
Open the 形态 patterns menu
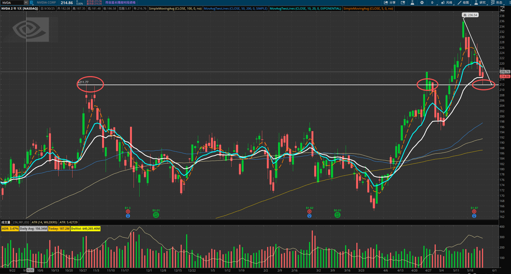pos(497,3)
